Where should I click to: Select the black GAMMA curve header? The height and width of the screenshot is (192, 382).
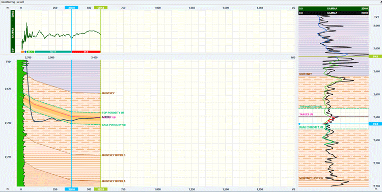tap(333, 13)
